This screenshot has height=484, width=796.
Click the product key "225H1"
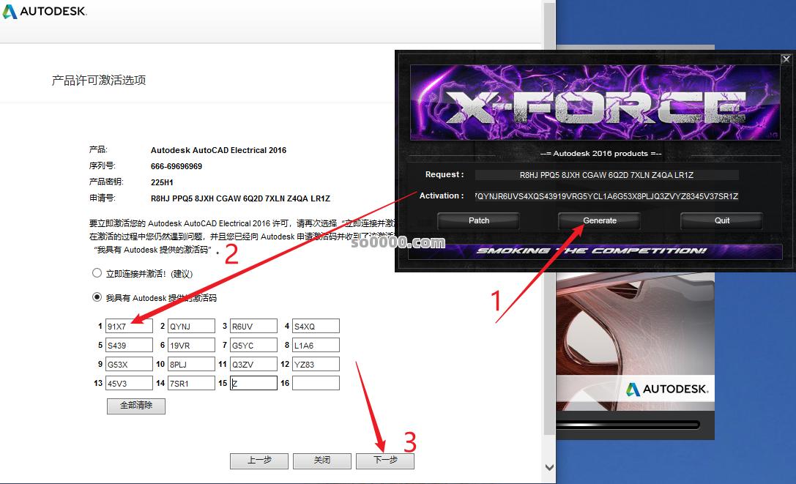coord(162,182)
